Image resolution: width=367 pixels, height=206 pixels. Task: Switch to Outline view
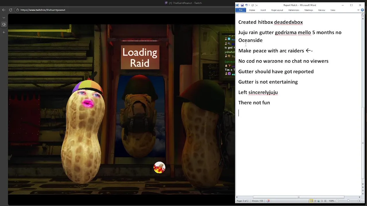pos(322,201)
